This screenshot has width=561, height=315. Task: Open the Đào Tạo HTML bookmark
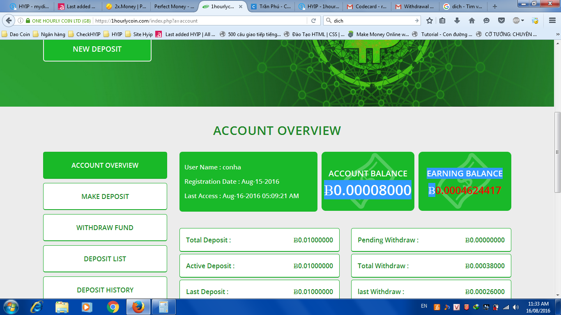[314, 34]
